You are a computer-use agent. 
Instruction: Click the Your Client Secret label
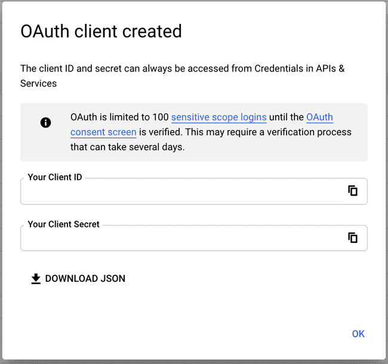coord(63,224)
